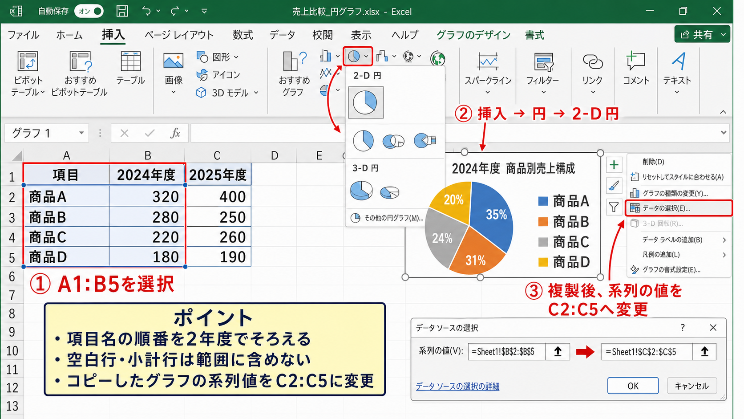This screenshot has width=744, height=419.
Task: Click the save icon in title bar
Action: [x=122, y=11]
